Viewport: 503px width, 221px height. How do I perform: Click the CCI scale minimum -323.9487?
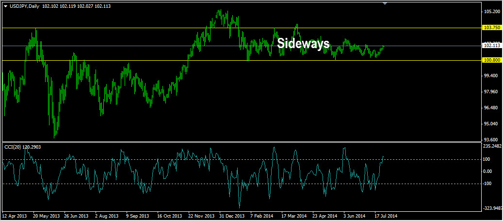[x=492, y=208]
